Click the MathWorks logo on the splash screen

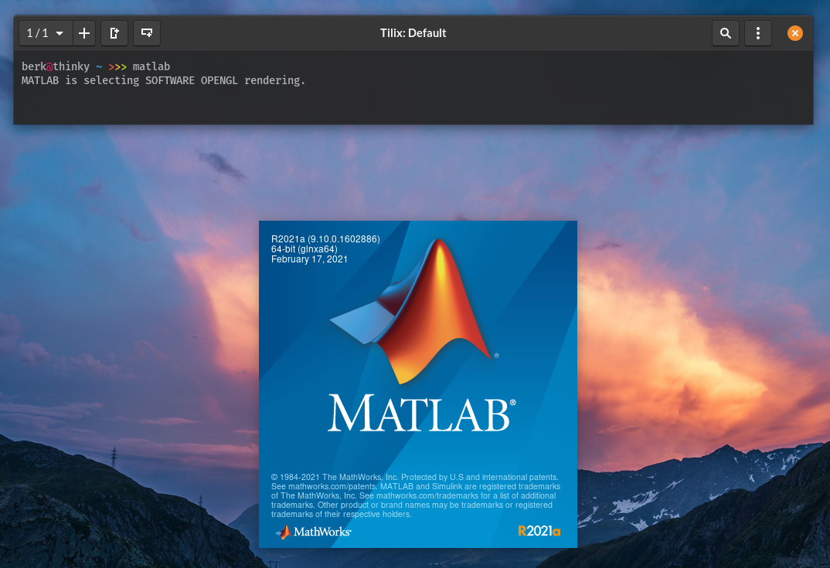click(312, 532)
